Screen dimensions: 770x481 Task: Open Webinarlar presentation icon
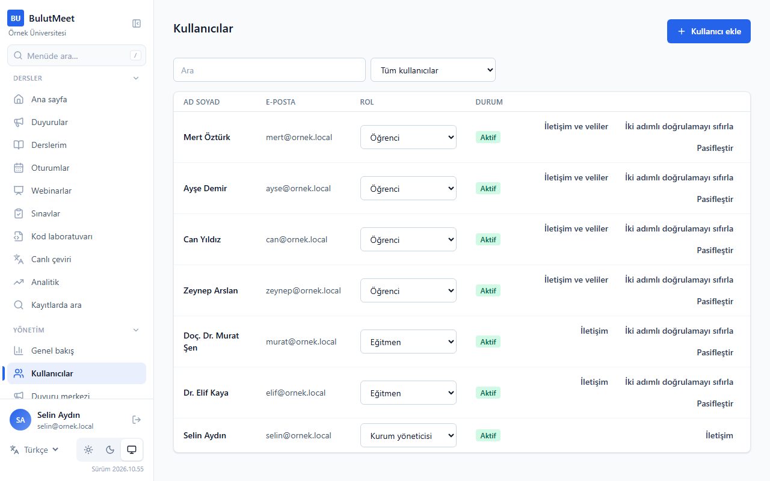(19, 191)
